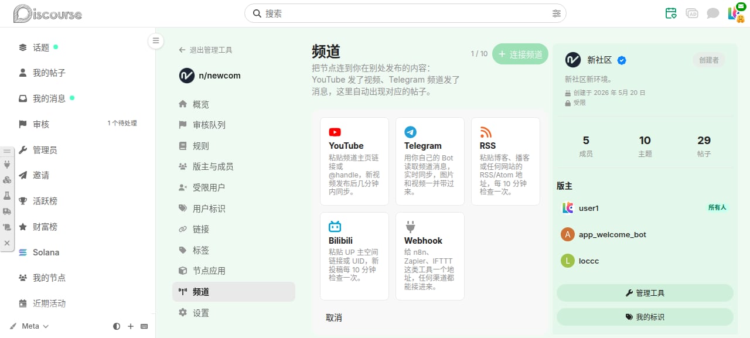This screenshot has height=338, width=750.
Task: Click the n/newcom node title
Action: point(219,76)
